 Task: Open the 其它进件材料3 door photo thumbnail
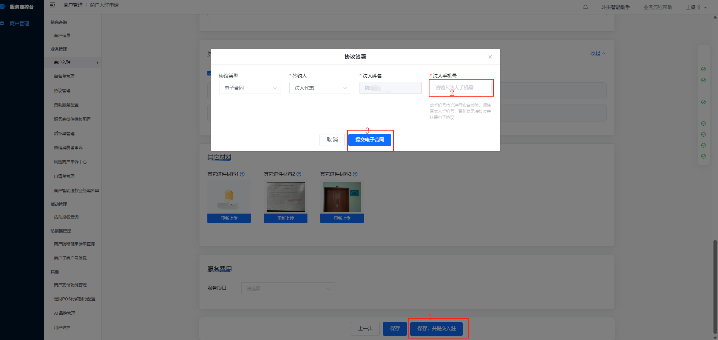(x=342, y=197)
